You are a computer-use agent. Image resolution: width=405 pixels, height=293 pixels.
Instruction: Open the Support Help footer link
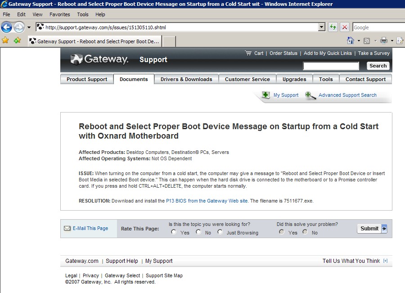point(122,261)
